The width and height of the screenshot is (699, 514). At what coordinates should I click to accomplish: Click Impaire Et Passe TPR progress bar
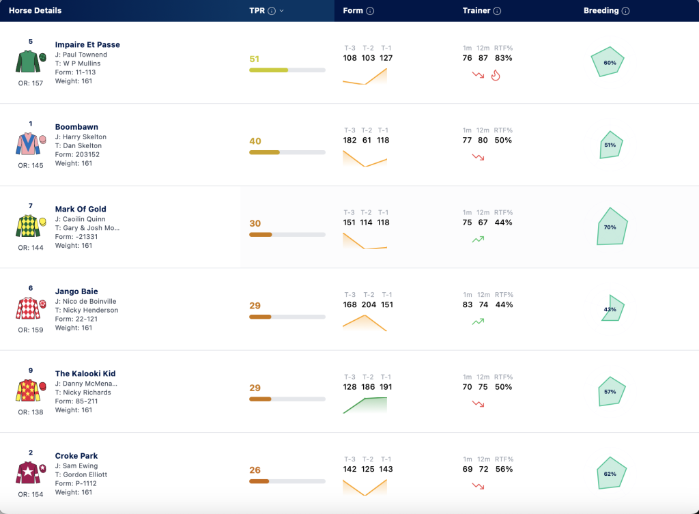click(287, 70)
